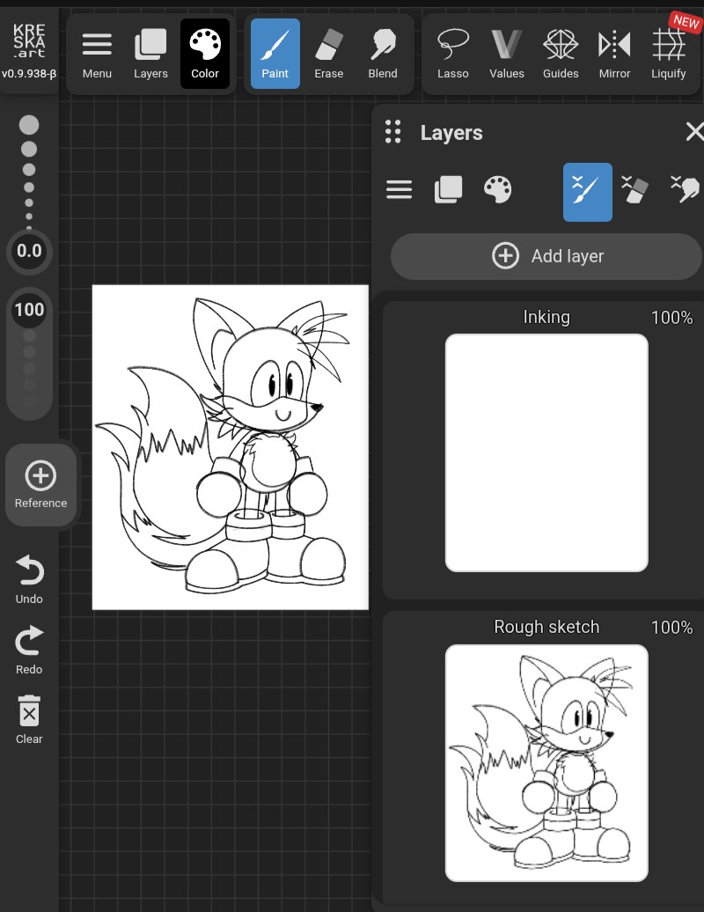Select the Paint brush tool
This screenshot has width=704, height=912.
275,54
